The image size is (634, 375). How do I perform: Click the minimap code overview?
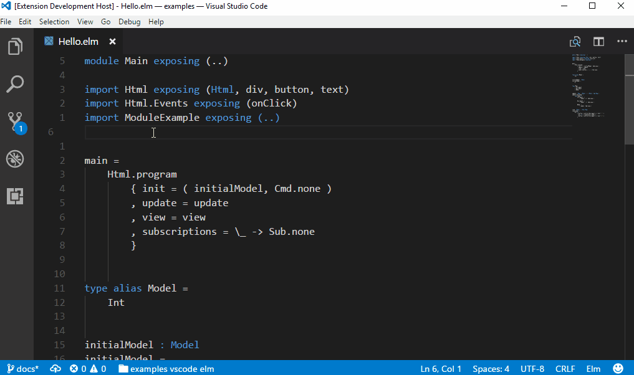tap(588, 85)
